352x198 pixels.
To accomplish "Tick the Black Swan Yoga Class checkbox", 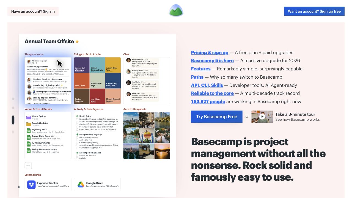I will coord(77,137).
